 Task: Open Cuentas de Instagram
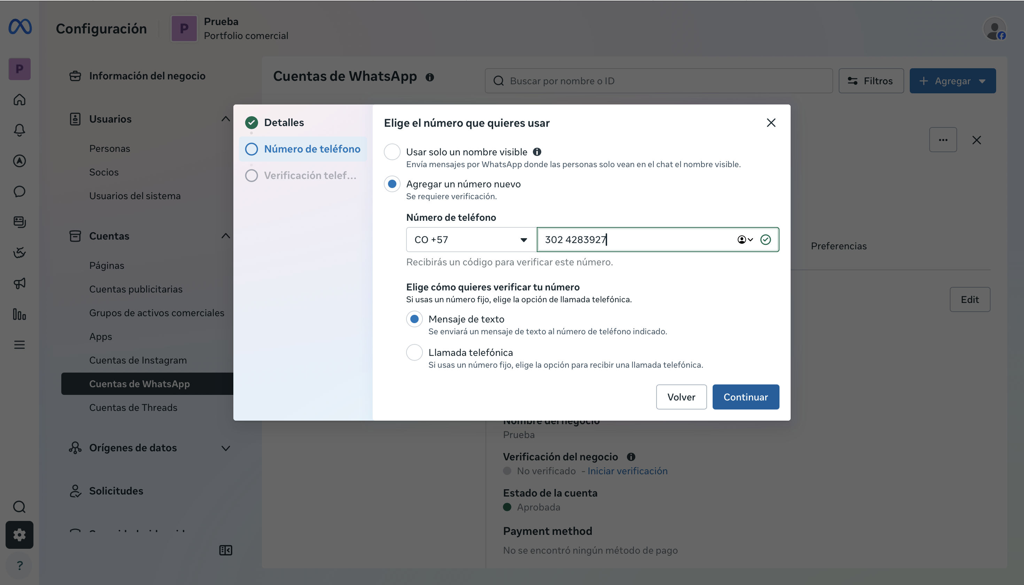138,360
